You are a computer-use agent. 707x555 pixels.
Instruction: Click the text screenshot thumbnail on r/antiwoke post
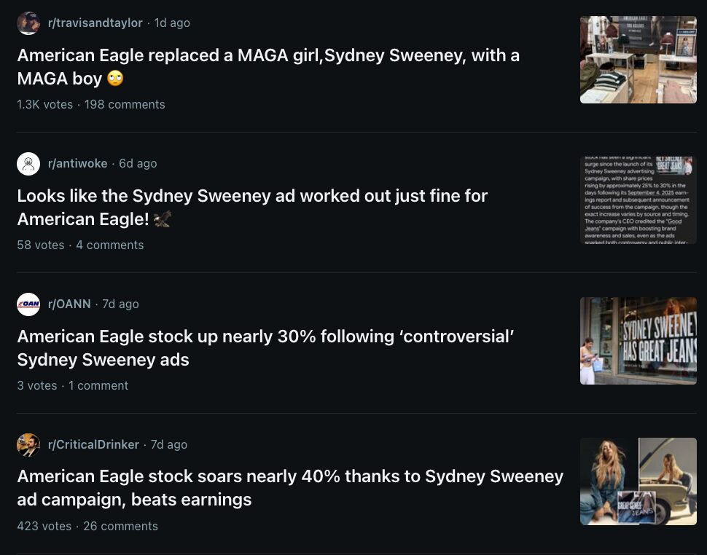pyautogui.click(x=638, y=200)
